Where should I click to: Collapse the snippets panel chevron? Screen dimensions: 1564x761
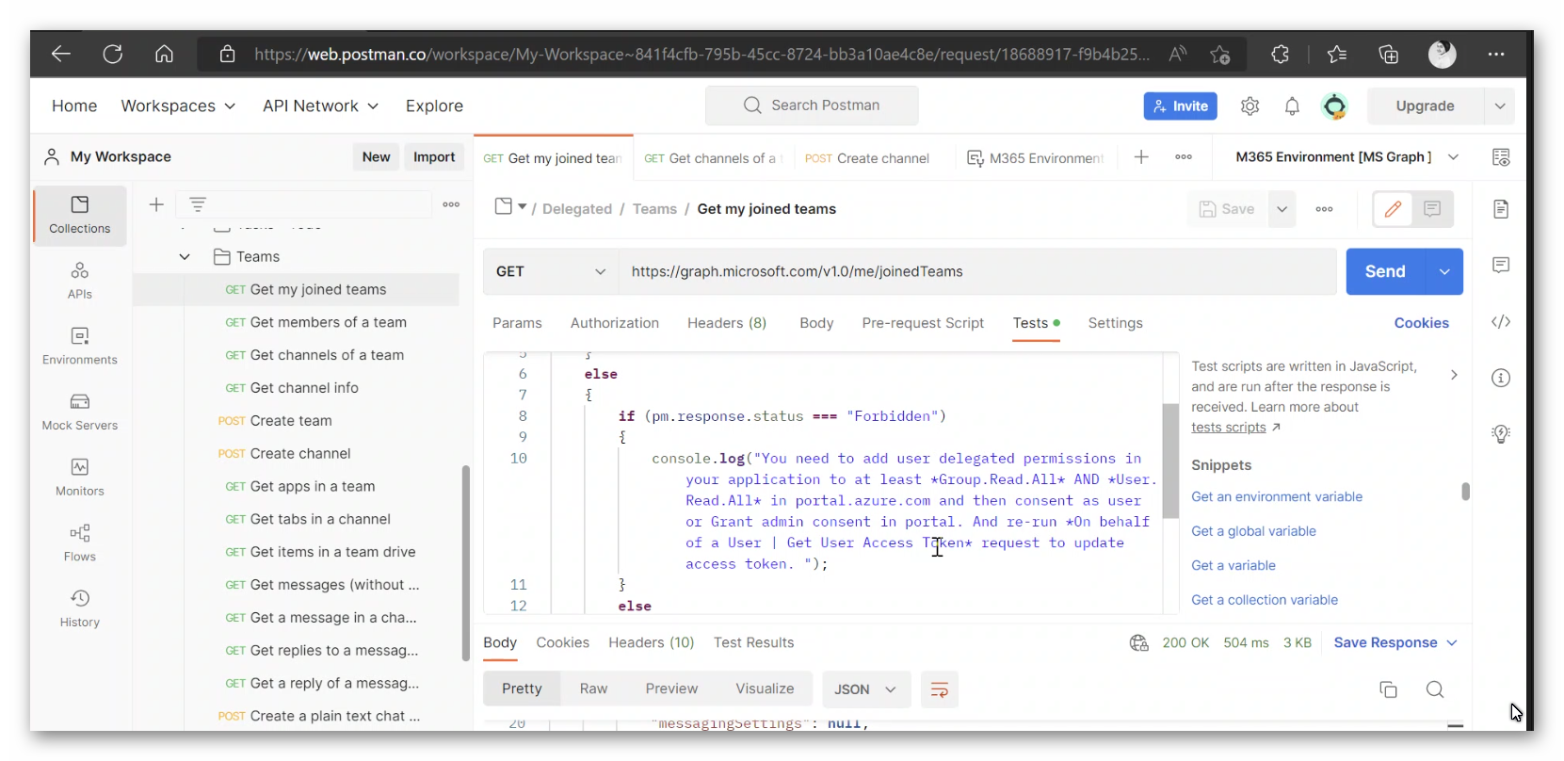pyautogui.click(x=1454, y=375)
